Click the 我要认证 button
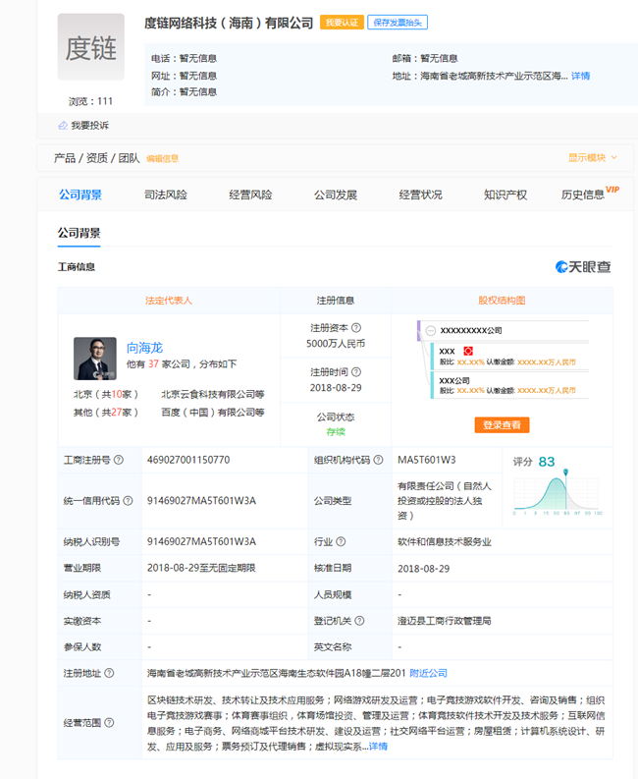The width and height of the screenshot is (638, 779). pyautogui.click(x=342, y=23)
